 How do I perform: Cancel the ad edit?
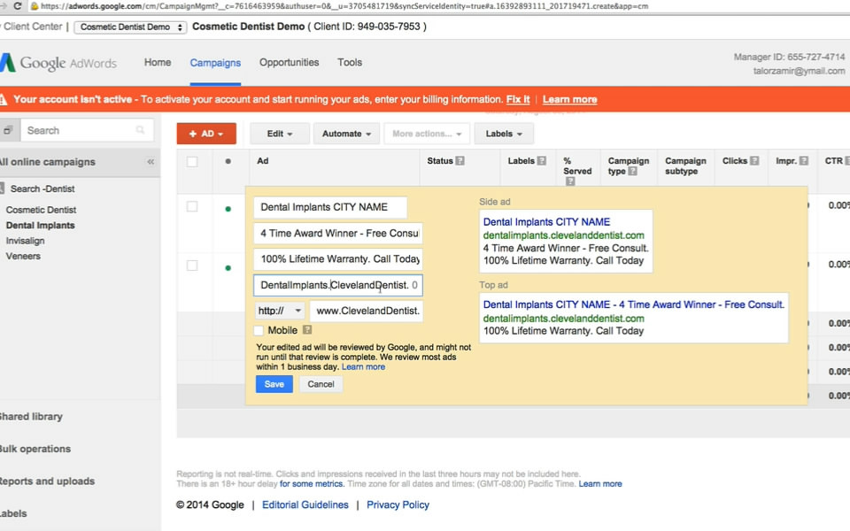pyautogui.click(x=321, y=384)
